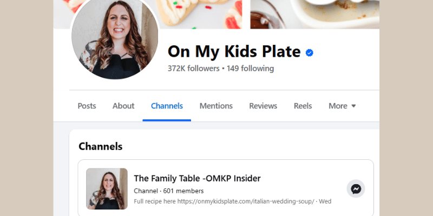Screen dimensions: 433x216
Task: Click the 372K followers link
Action: click(194, 69)
